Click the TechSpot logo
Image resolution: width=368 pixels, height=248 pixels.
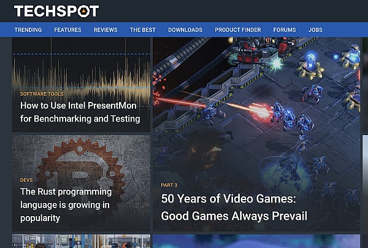pyautogui.click(x=56, y=11)
